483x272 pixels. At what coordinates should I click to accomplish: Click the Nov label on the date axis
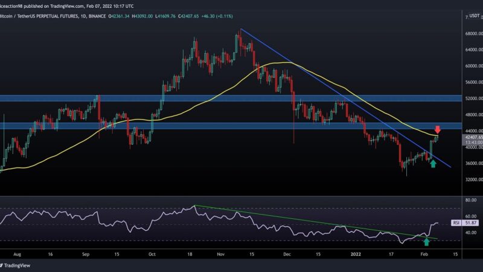(220, 254)
